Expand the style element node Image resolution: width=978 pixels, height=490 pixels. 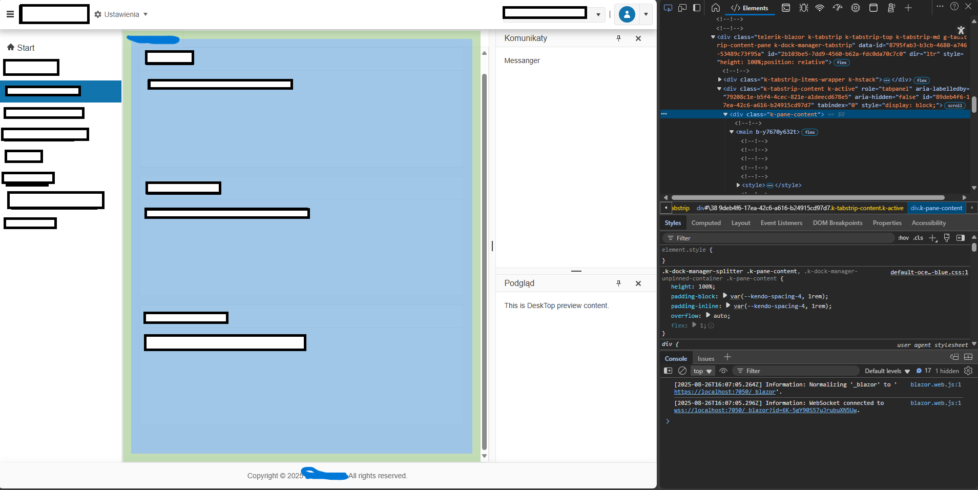point(738,185)
